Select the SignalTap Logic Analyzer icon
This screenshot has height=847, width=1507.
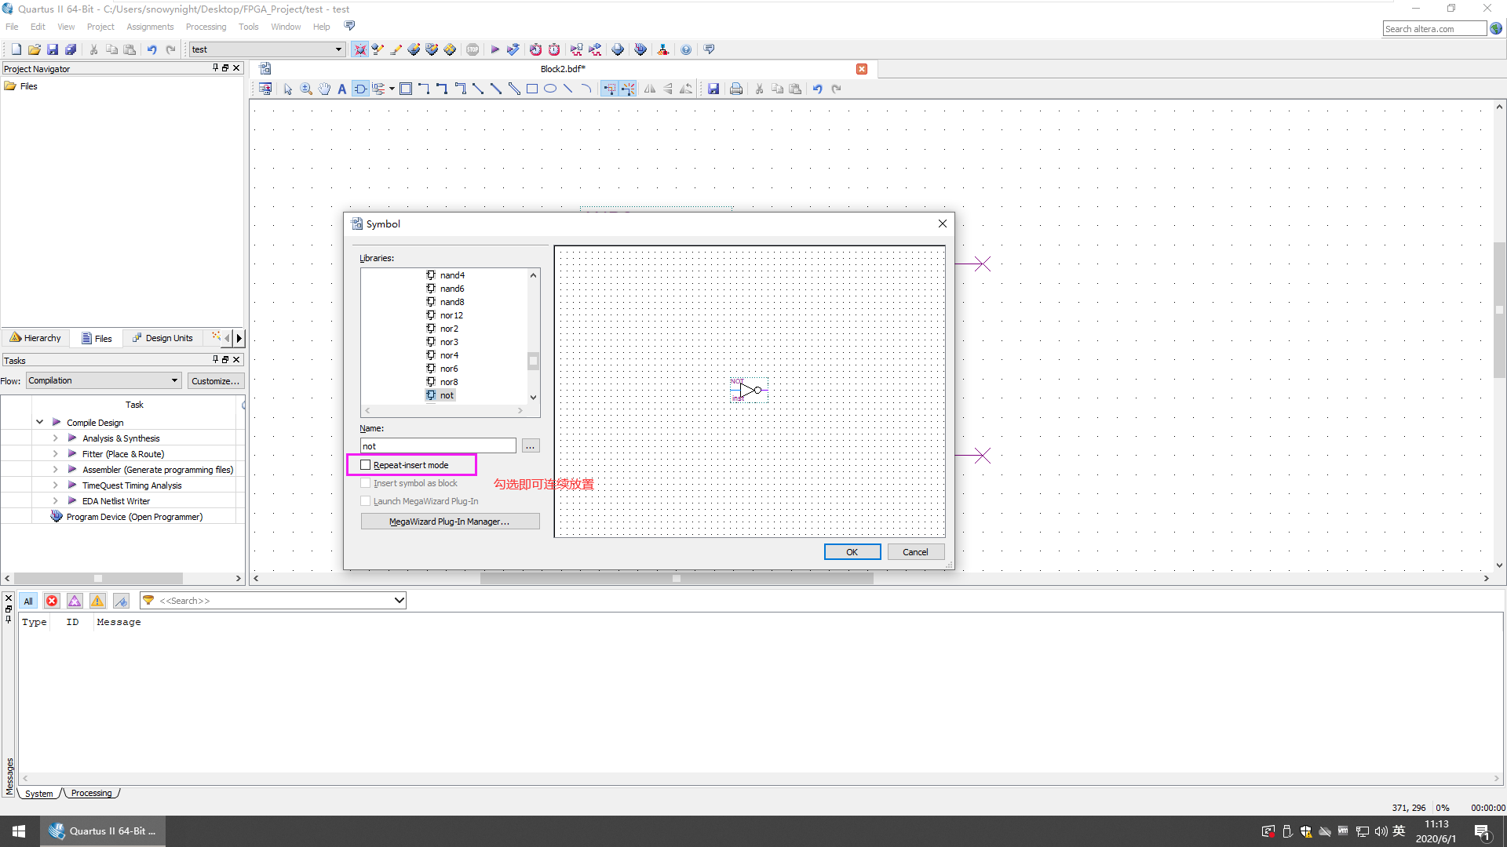point(640,49)
